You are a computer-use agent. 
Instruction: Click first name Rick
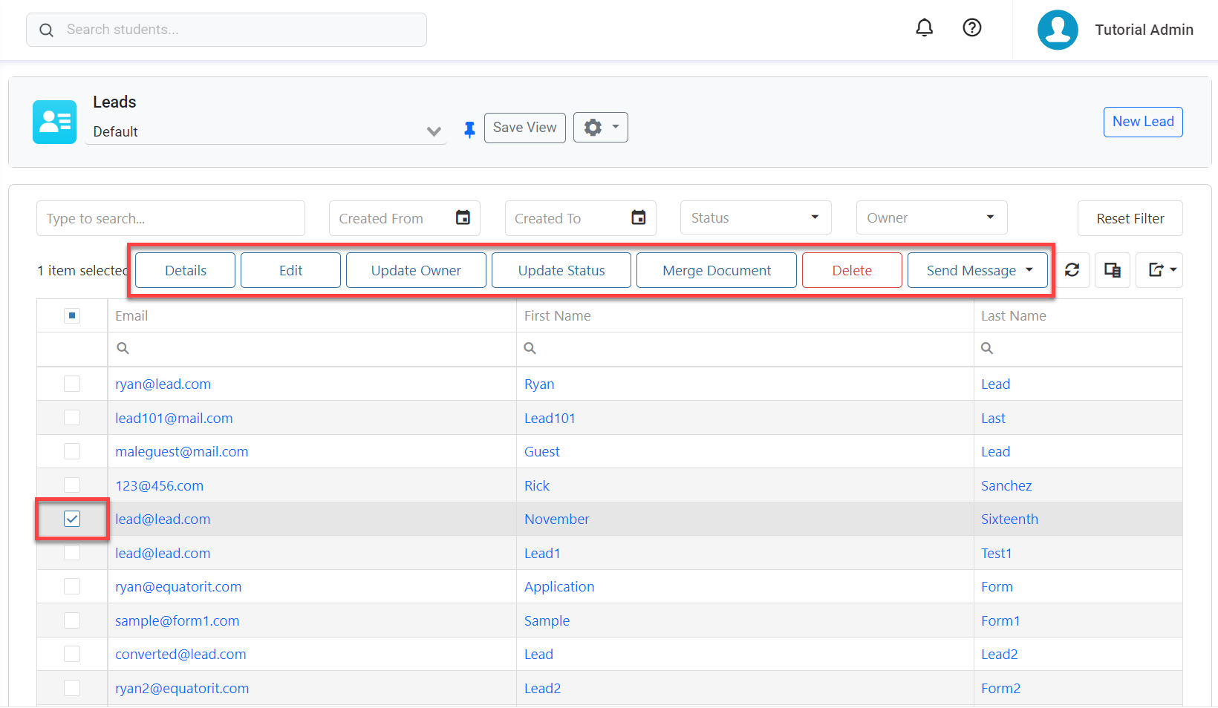click(x=537, y=485)
